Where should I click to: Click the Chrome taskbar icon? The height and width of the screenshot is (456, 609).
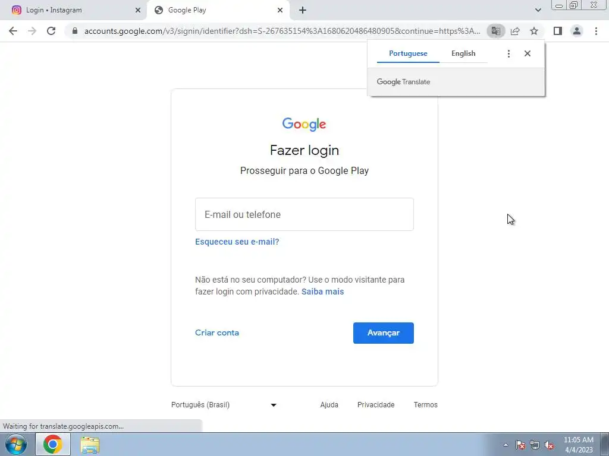53,444
